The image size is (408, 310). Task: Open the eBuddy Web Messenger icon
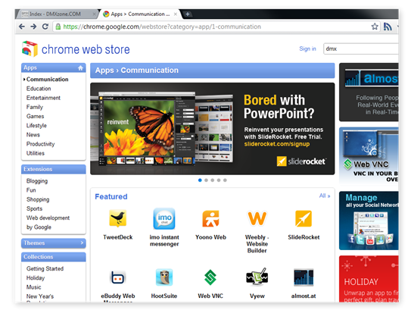(118, 277)
